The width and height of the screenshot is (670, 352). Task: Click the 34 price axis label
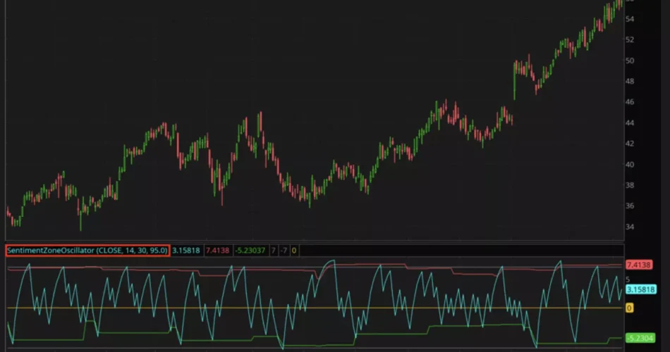coord(631,227)
